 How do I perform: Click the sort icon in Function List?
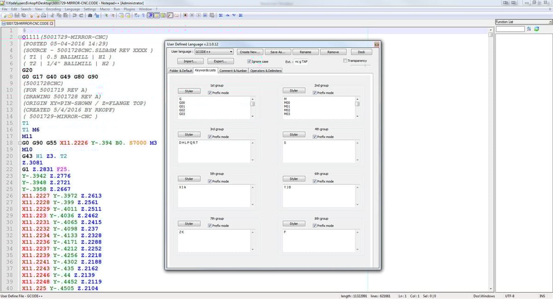pos(529,29)
